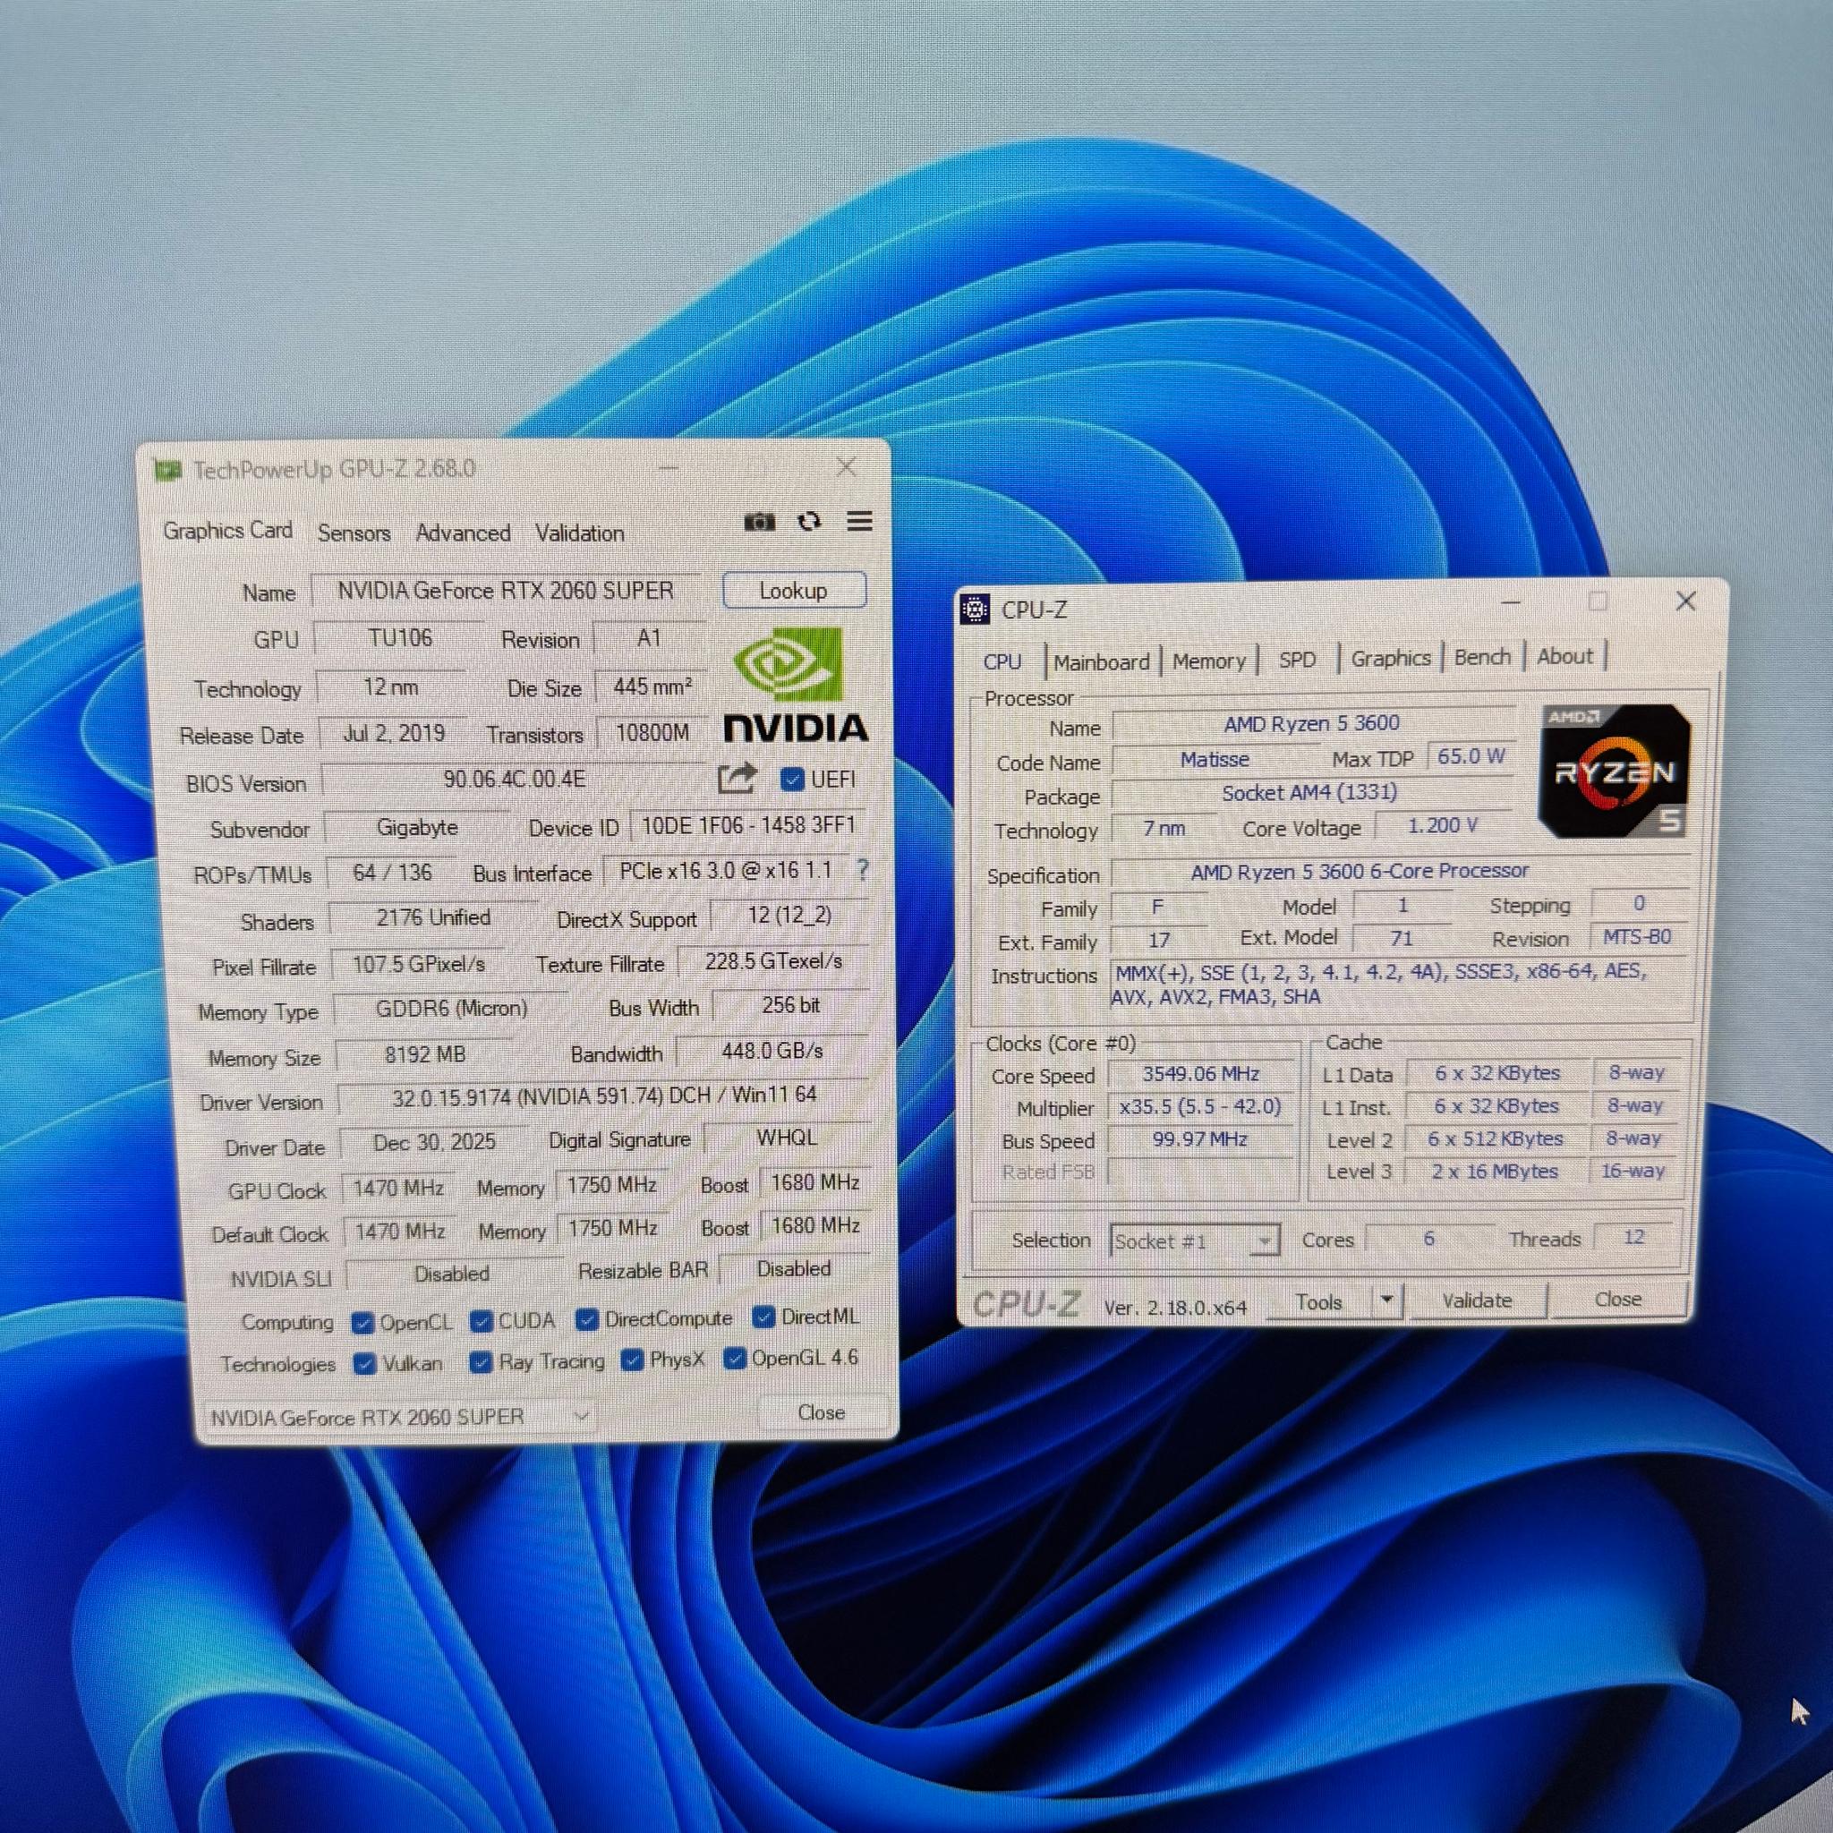Click the GPU-Z title bar app icon
Image resolution: width=1833 pixels, height=1833 pixels.
(x=168, y=470)
